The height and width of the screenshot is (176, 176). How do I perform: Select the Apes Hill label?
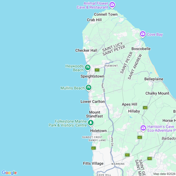tap(130, 105)
